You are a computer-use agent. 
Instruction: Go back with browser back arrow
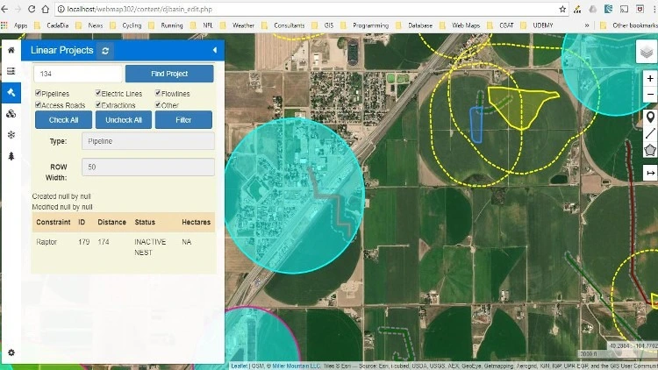pos(4,9)
